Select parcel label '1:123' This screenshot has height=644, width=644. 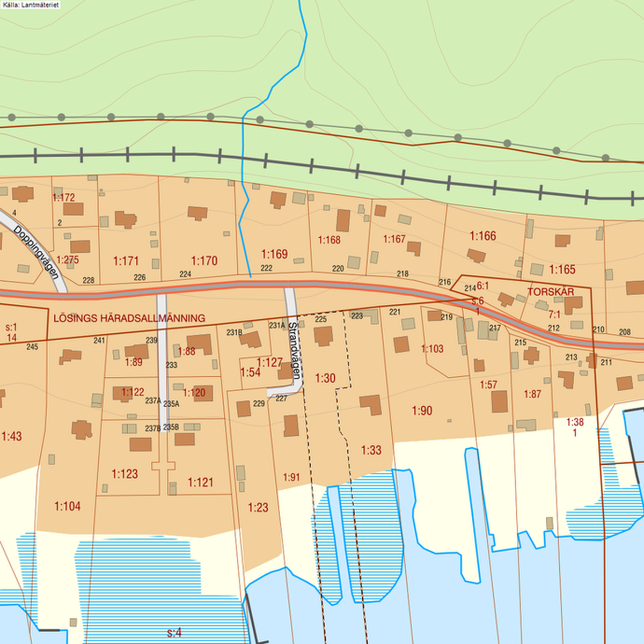[x=125, y=474]
